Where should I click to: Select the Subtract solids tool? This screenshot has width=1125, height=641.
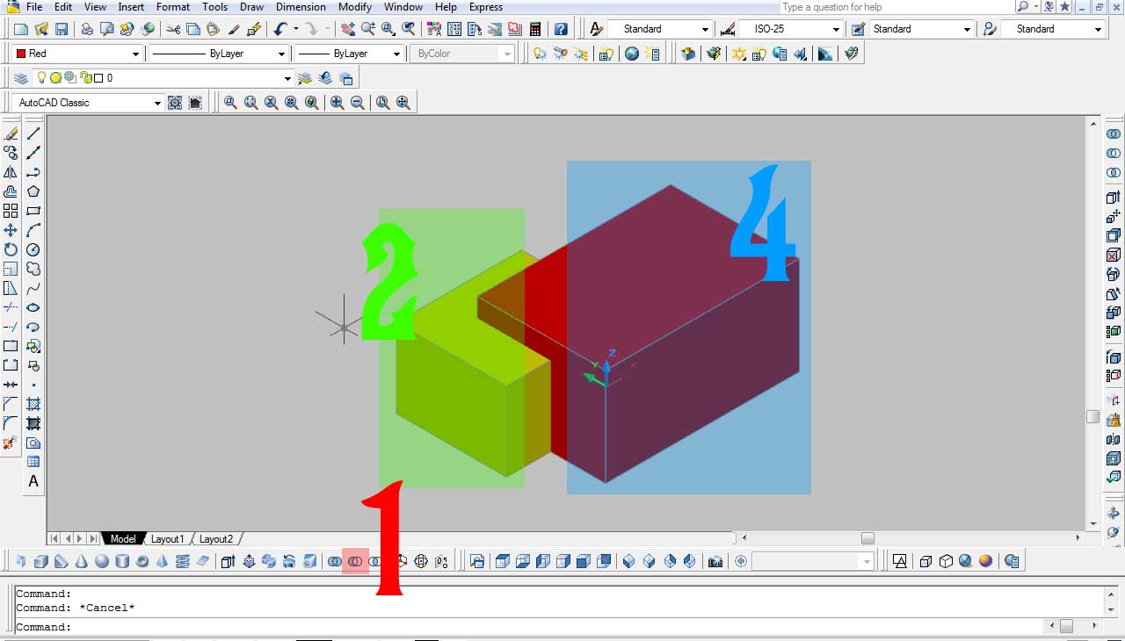click(x=355, y=561)
